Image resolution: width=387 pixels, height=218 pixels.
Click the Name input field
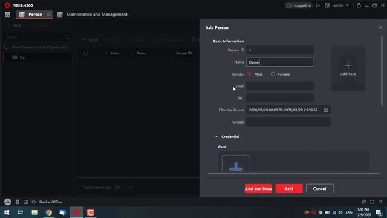[280, 62]
